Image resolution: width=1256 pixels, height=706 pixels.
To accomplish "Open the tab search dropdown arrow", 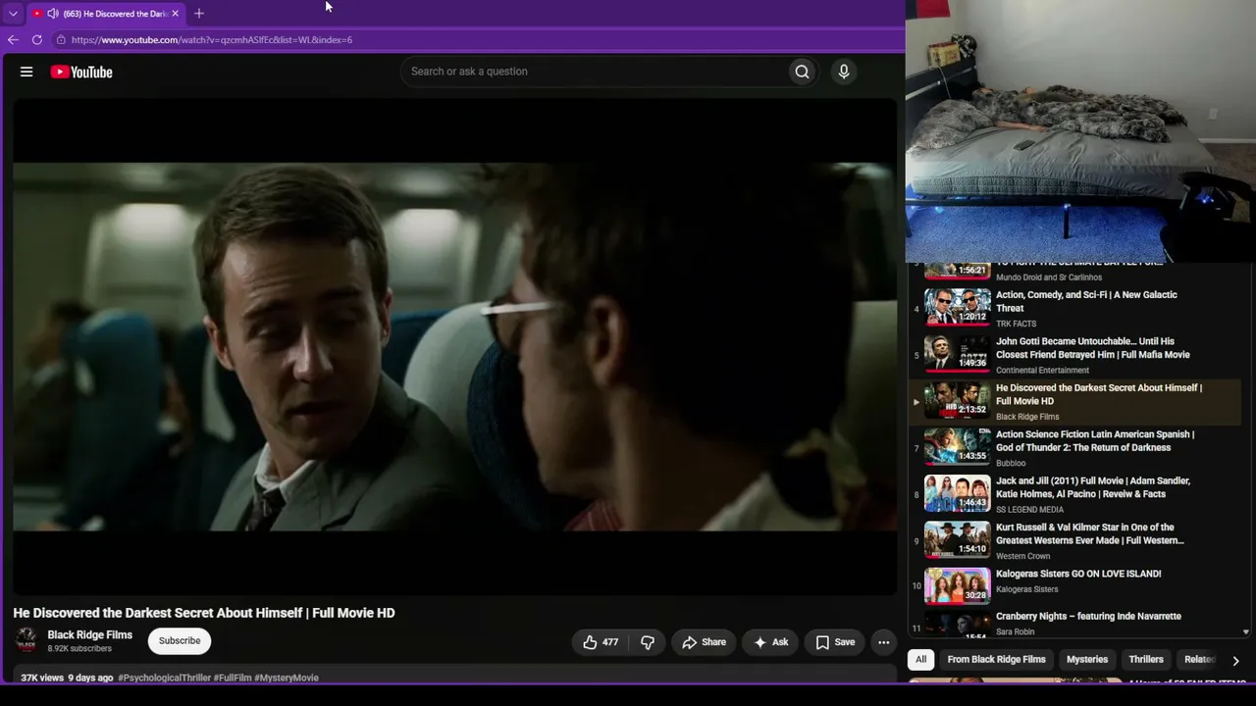I will point(13,14).
